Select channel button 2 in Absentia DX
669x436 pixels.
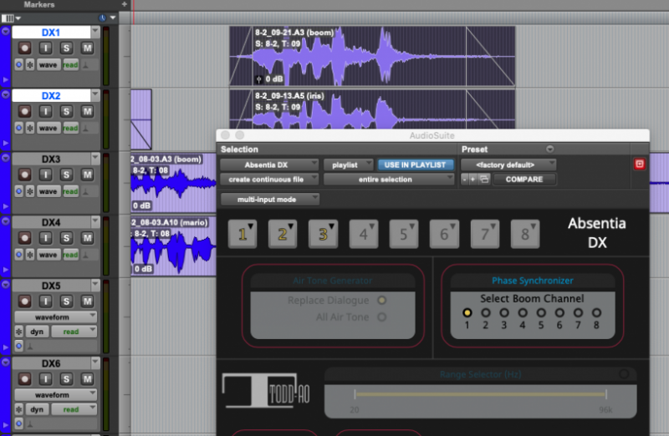(x=283, y=234)
